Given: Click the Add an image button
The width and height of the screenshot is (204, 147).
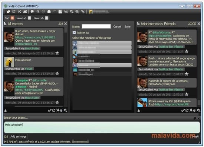Looking at the screenshot, I should click(x=18, y=137).
